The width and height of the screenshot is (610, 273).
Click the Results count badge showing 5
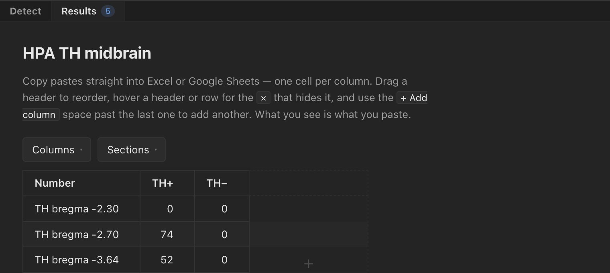tap(108, 11)
